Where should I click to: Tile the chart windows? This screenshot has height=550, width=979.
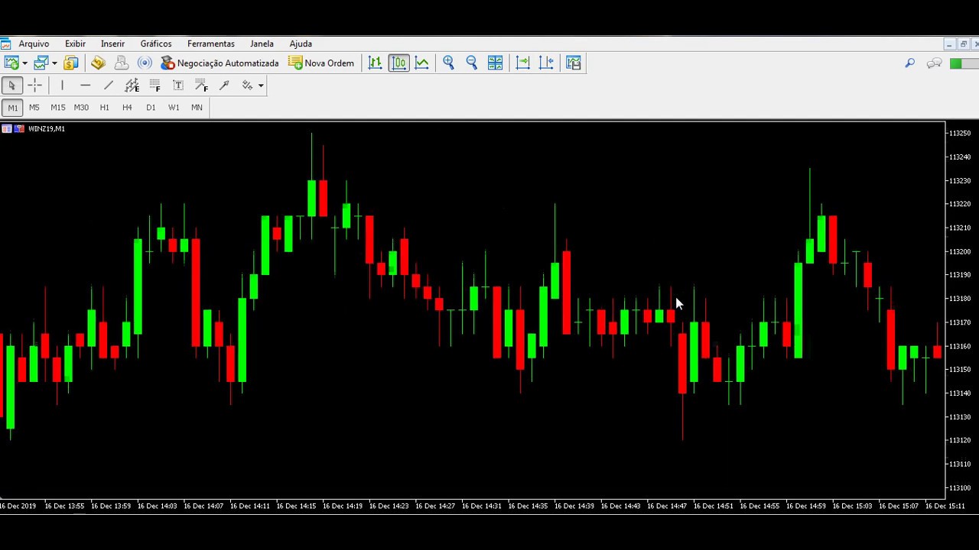click(x=496, y=63)
